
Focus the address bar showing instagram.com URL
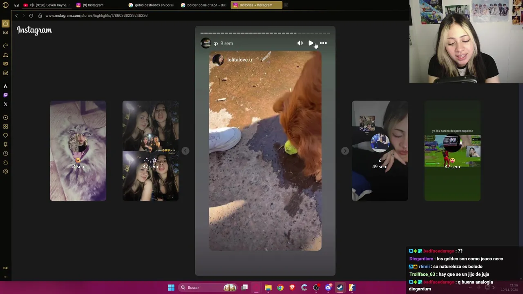point(96,16)
